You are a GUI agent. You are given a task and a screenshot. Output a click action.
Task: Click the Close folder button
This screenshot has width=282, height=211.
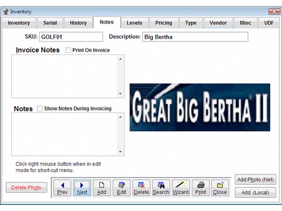click(220, 188)
